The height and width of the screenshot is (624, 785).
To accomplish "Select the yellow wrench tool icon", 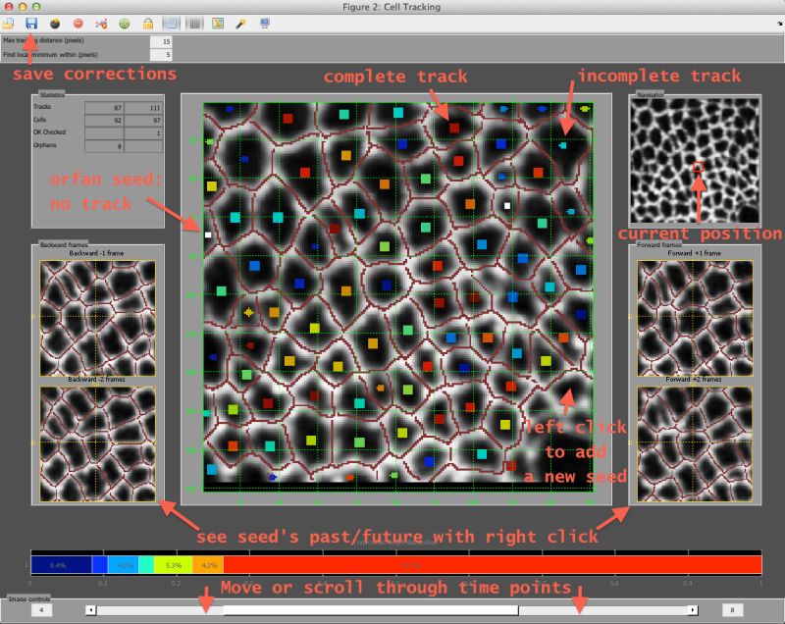I will [x=239, y=26].
